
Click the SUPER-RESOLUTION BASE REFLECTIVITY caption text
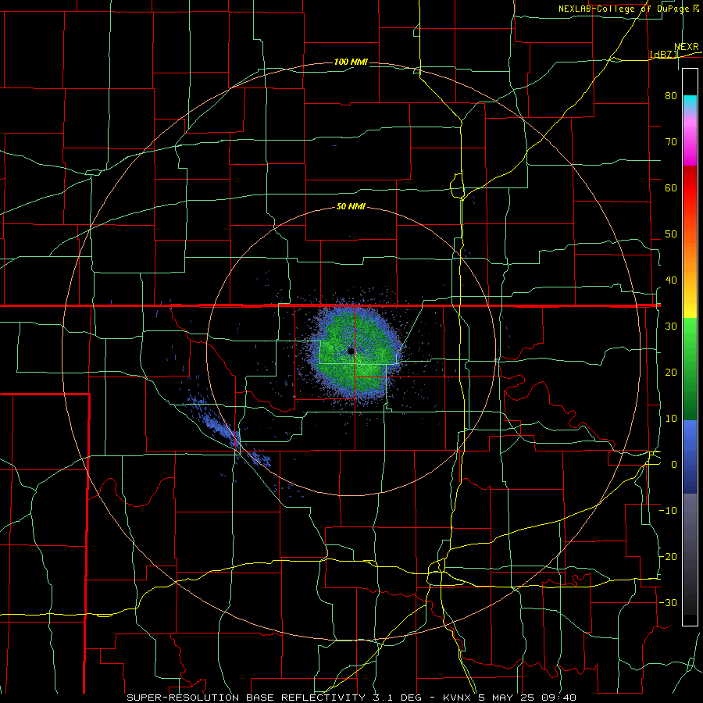pos(246,698)
